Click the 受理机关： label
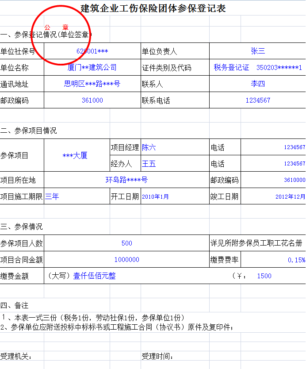306x369 pixels. point(16,356)
